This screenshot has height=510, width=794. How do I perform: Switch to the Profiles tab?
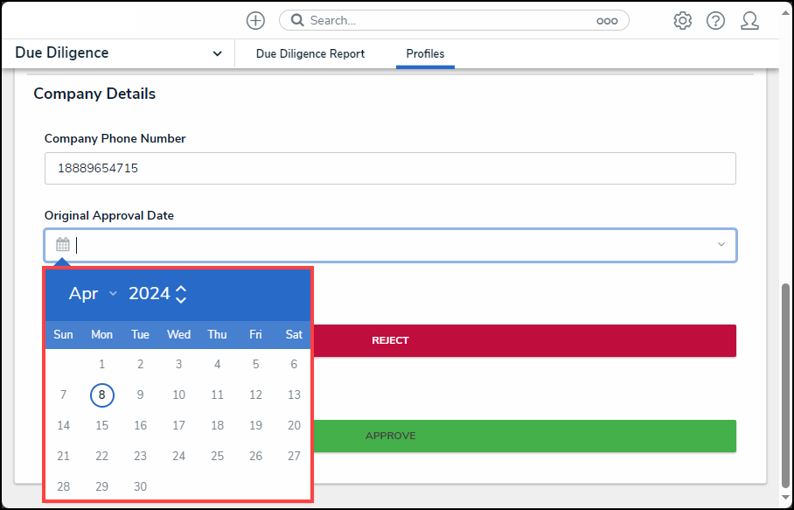(x=425, y=53)
